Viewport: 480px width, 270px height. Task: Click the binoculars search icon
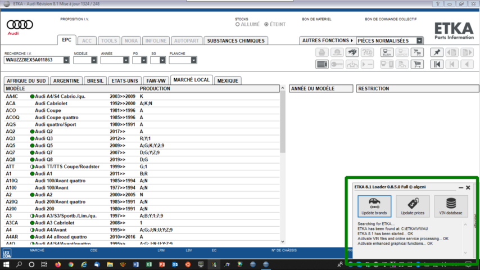352,52
